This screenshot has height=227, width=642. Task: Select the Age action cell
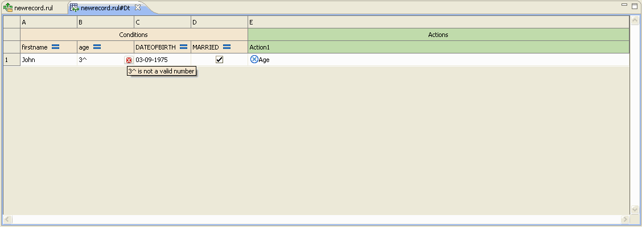coord(438,60)
